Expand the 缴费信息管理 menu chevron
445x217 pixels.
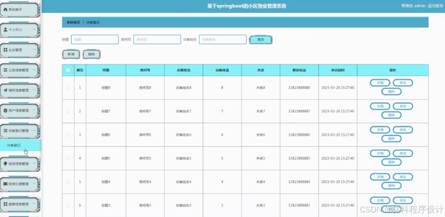pos(34,204)
